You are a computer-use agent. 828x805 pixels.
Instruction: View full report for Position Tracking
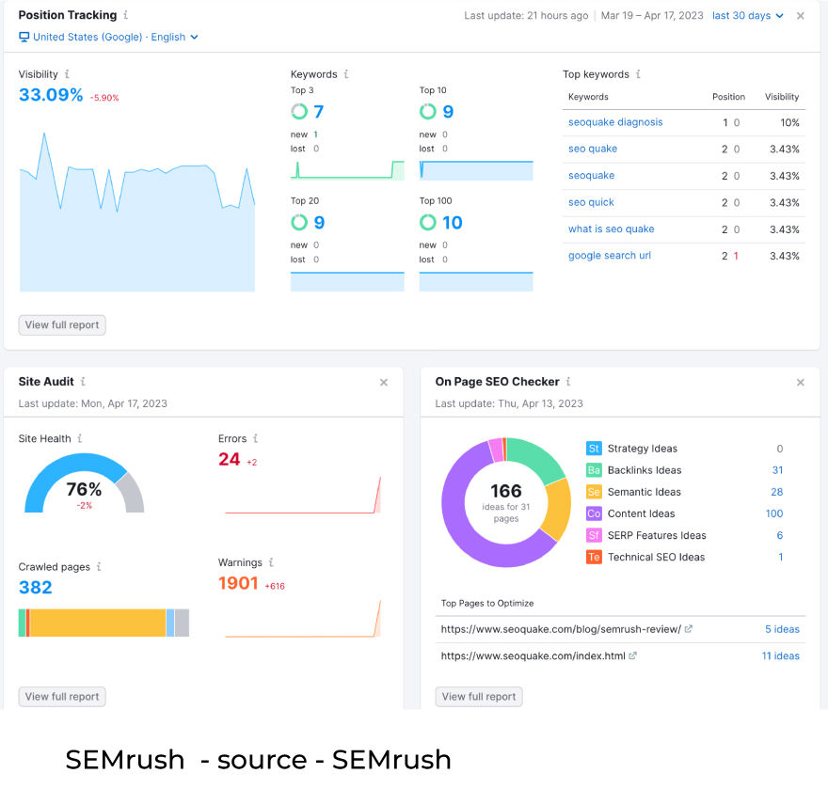[x=62, y=325]
